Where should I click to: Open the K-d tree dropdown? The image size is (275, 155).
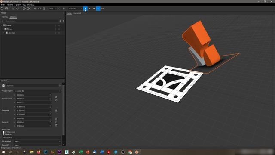pyautogui.click(x=37, y=141)
